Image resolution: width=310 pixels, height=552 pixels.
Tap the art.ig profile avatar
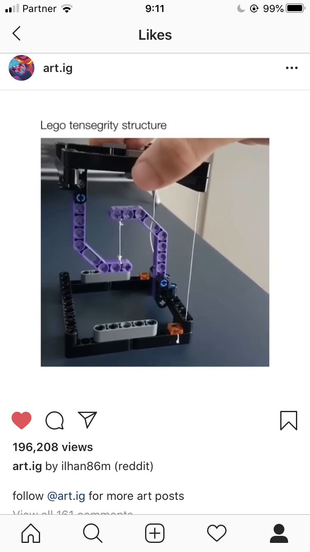tap(21, 68)
